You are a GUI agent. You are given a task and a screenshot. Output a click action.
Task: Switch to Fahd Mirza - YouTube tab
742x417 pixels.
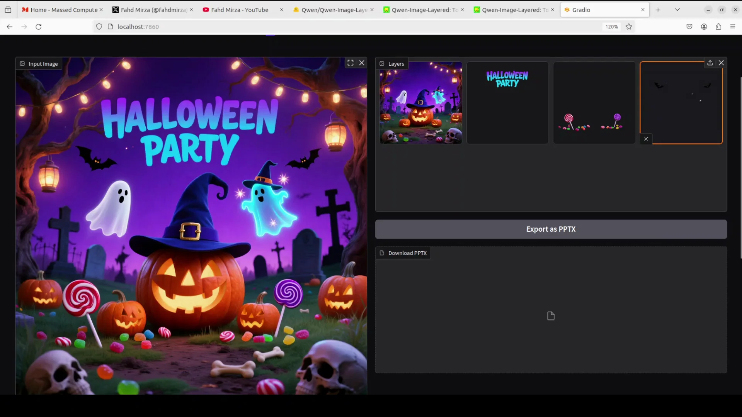click(240, 10)
